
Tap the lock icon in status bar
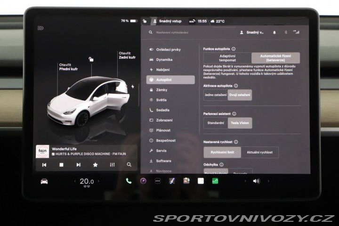pyautogui.click(x=145, y=21)
